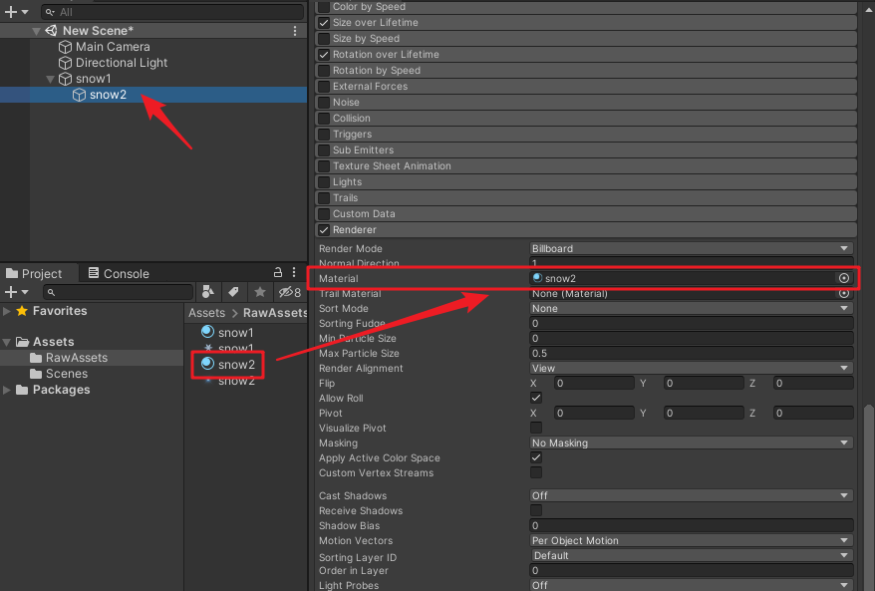Viewport: 875px width, 591px height.
Task: Toggle the hidden packages eye icon
Action: click(x=290, y=292)
